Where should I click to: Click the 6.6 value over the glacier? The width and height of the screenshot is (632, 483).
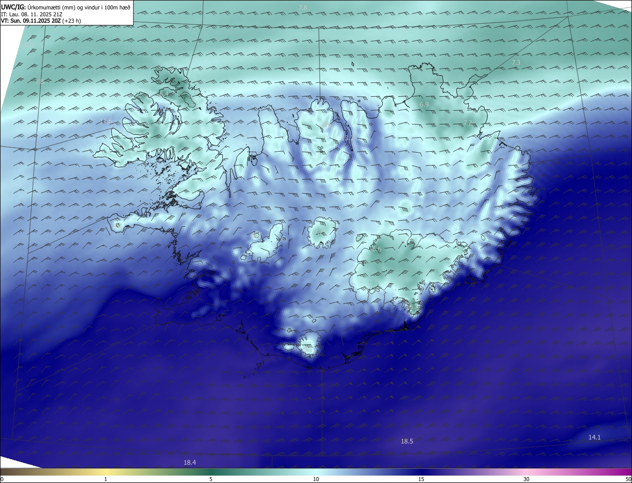377,250
